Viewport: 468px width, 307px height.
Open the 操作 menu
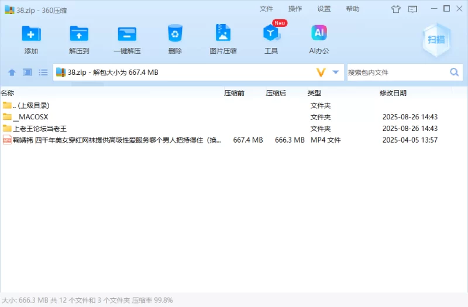click(x=295, y=9)
